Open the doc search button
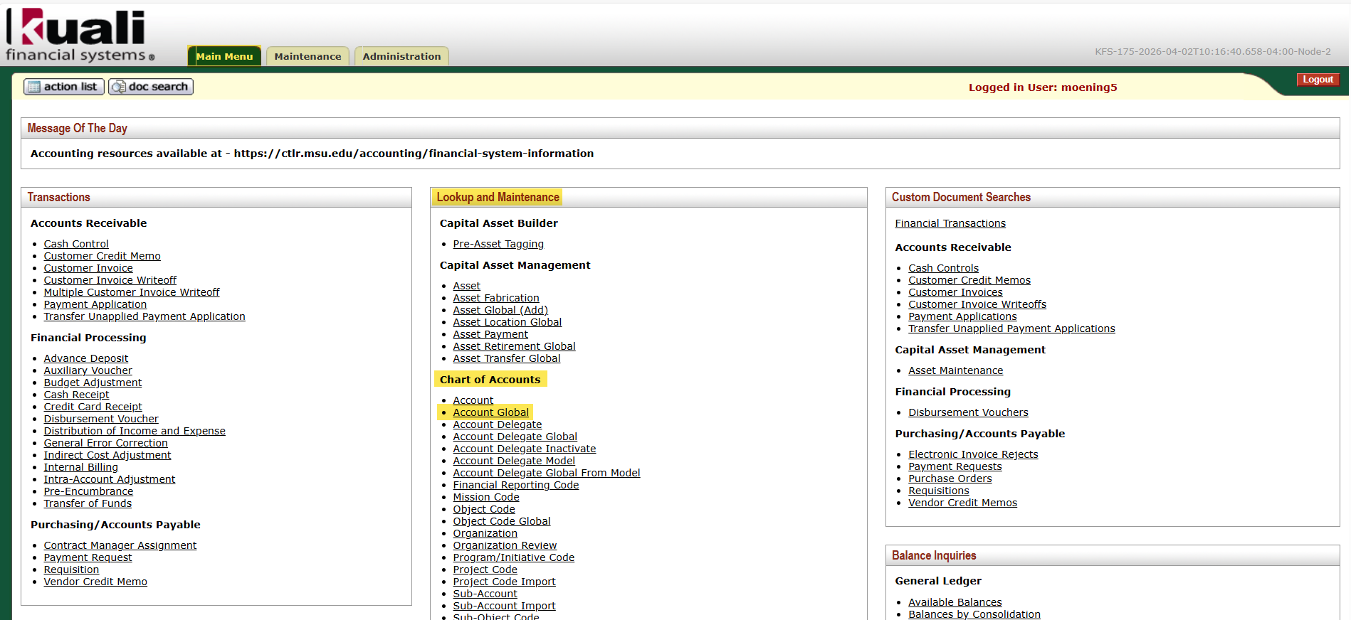The height and width of the screenshot is (620, 1351). point(151,87)
